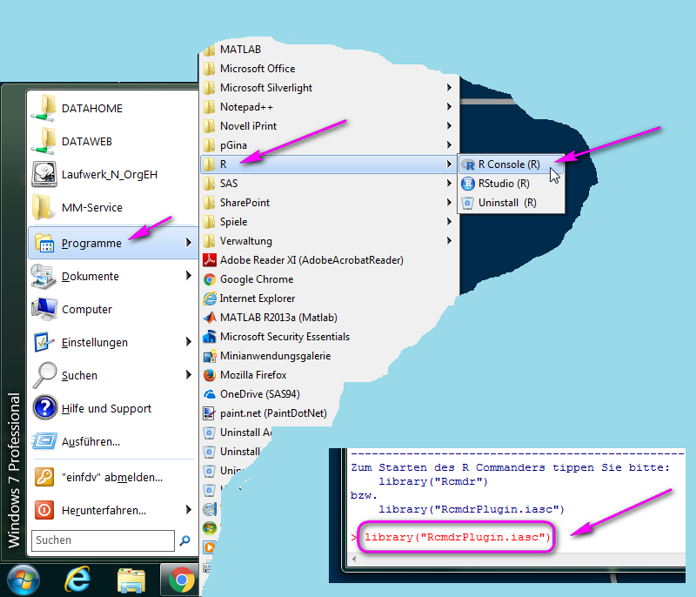
Task: Launch Internet Explorer from the programs list
Action: (257, 298)
